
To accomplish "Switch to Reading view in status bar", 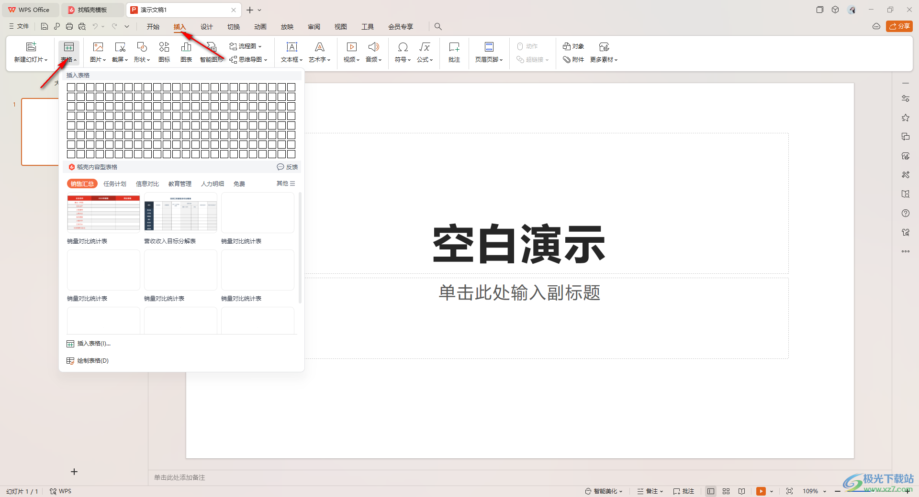I will click(741, 491).
